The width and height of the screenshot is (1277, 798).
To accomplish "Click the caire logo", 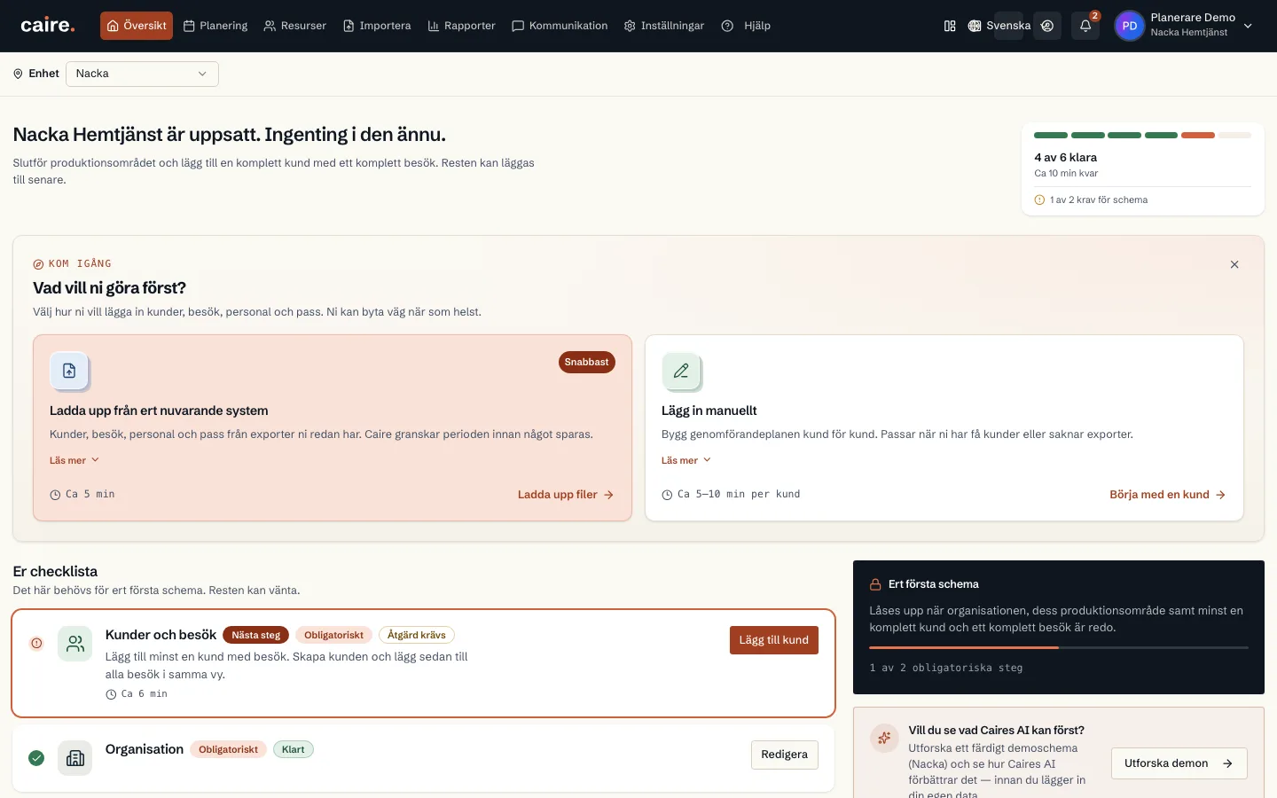I will [x=48, y=26].
